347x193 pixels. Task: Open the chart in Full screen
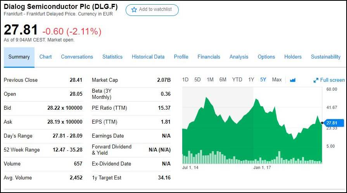point(329,80)
